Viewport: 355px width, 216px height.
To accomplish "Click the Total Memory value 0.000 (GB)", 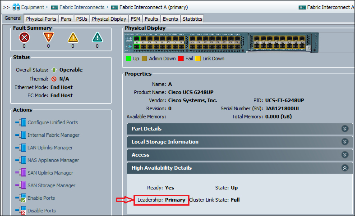I will coord(278,117).
